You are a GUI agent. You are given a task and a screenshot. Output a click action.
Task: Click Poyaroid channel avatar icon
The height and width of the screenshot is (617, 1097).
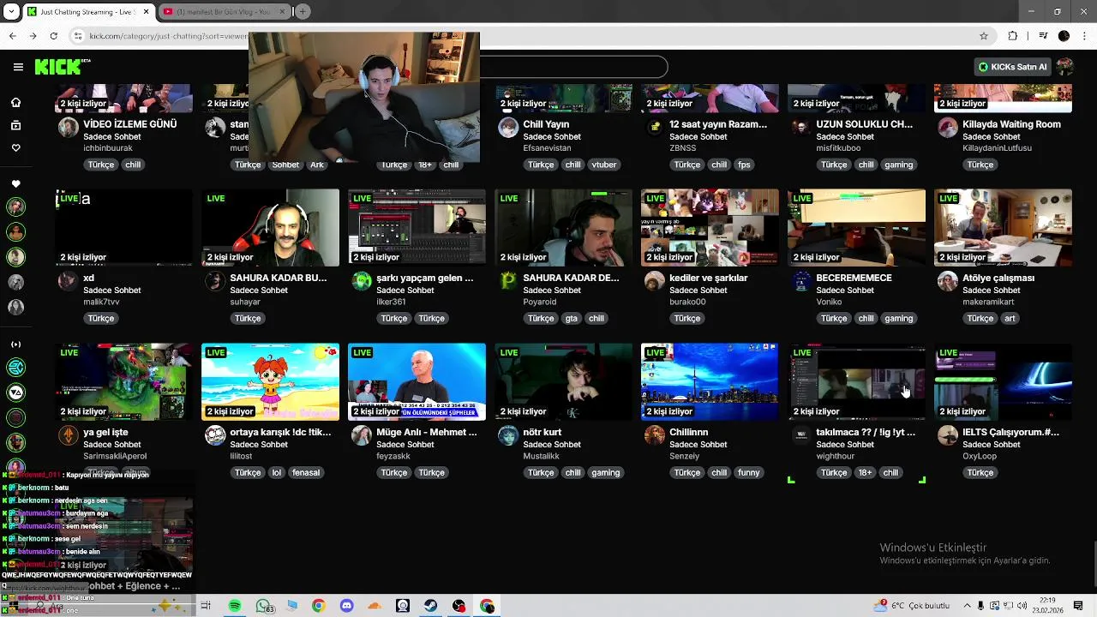pos(508,282)
